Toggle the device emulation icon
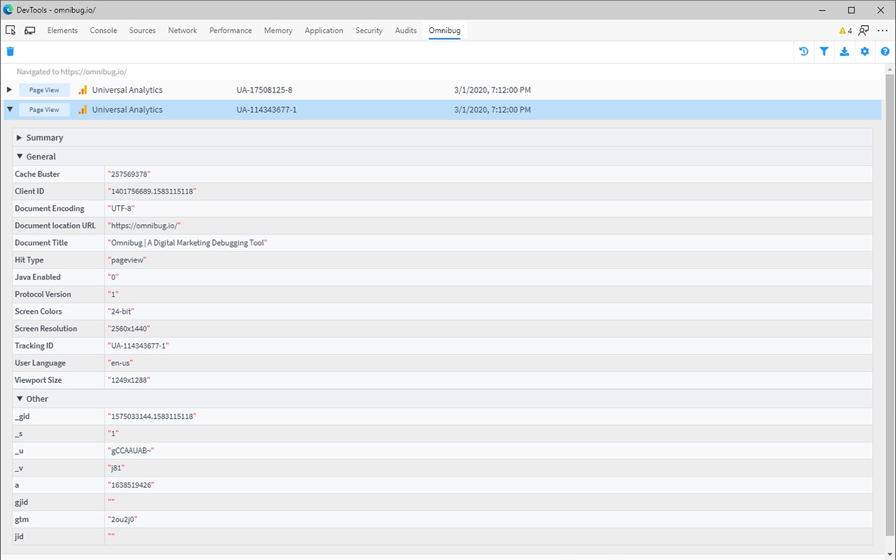896x560 pixels. 30,31
